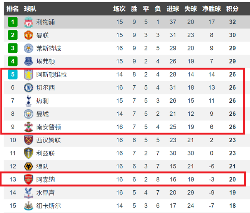Sort table by 积分 column header
Screen dimensions: 250x213
point(232,9)
